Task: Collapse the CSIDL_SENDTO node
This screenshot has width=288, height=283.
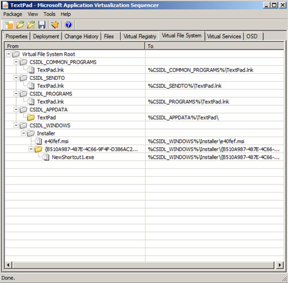Action: [x=16, y=78]
